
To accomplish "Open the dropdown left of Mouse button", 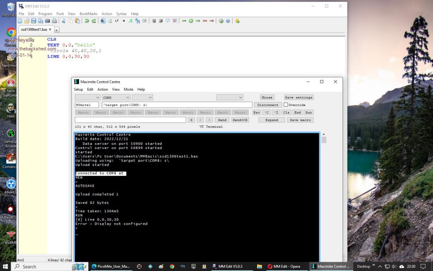I will coord(229,97).
